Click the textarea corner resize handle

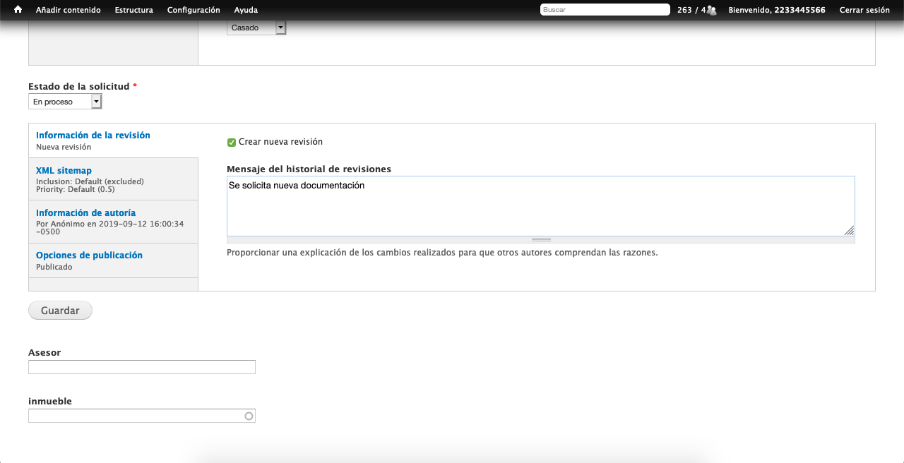849,230
